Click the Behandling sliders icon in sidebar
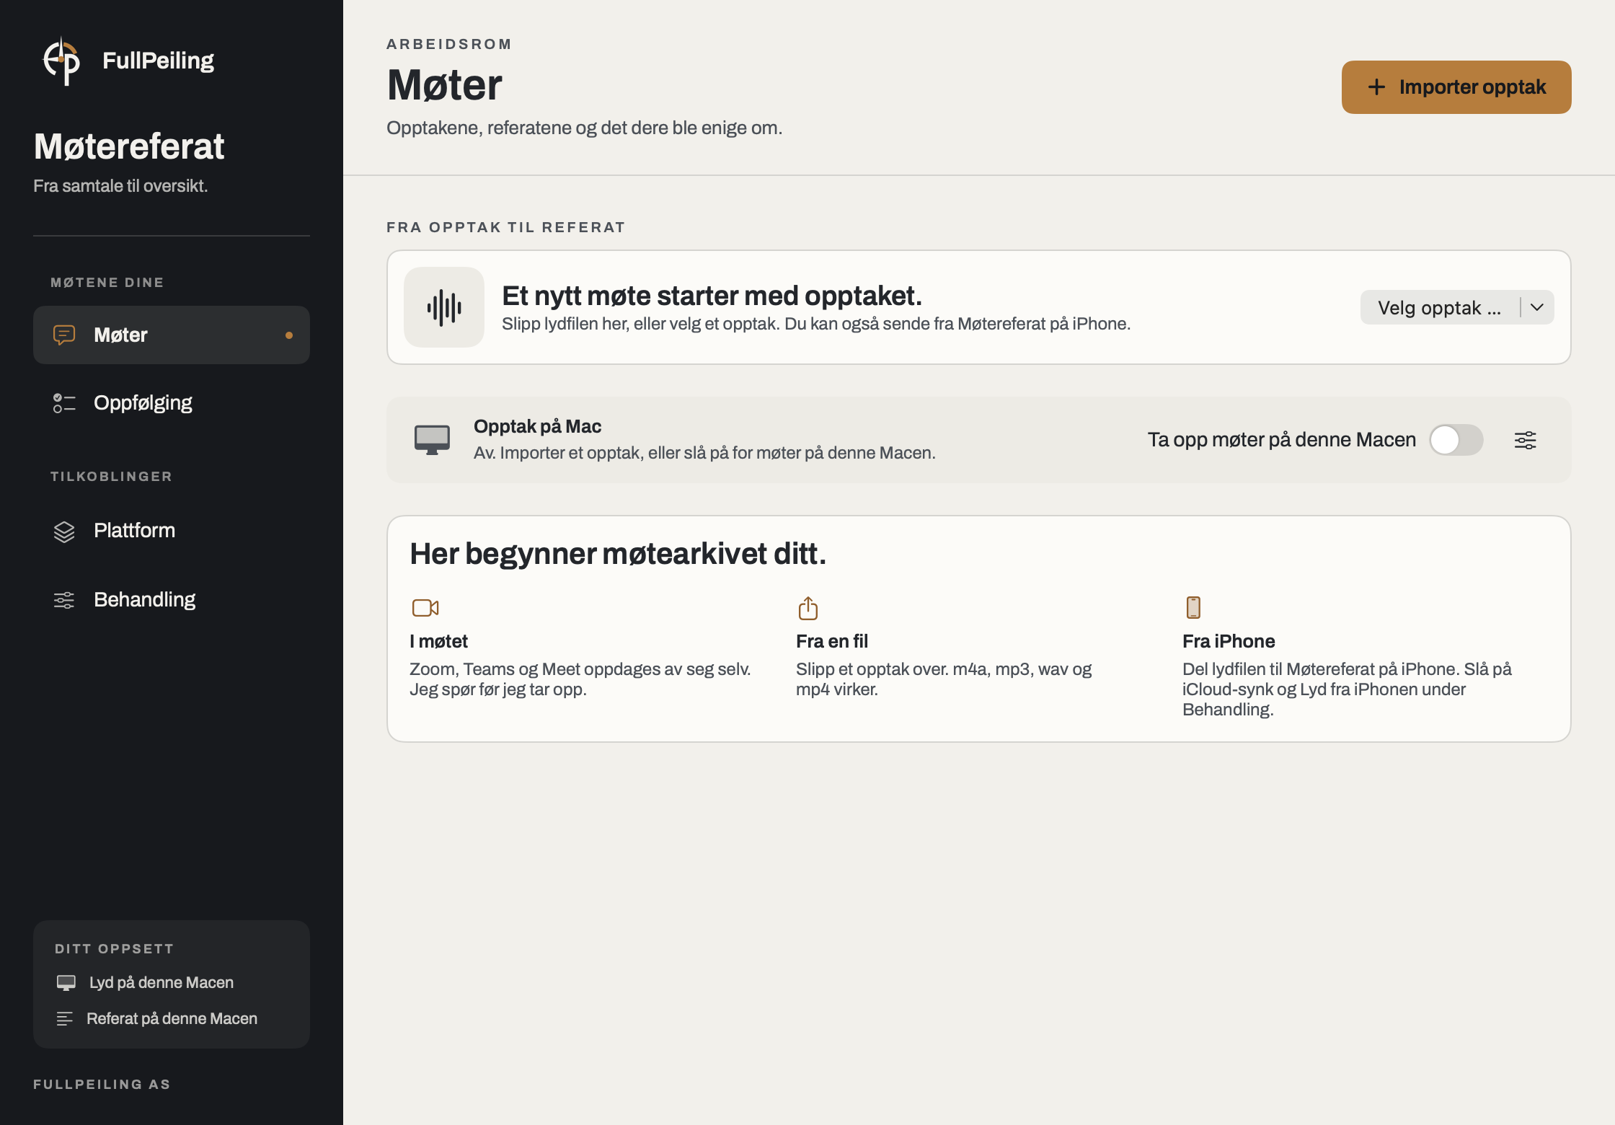Viewport: 1615px width, 1125px height. 64,600
